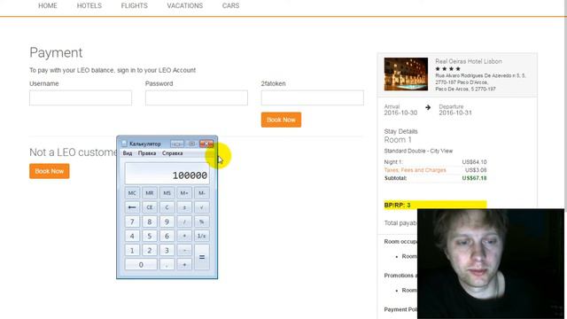Click calculator digit 4
Image resolution: width=567 pixels, height=319 pixels.
point(132,236)
